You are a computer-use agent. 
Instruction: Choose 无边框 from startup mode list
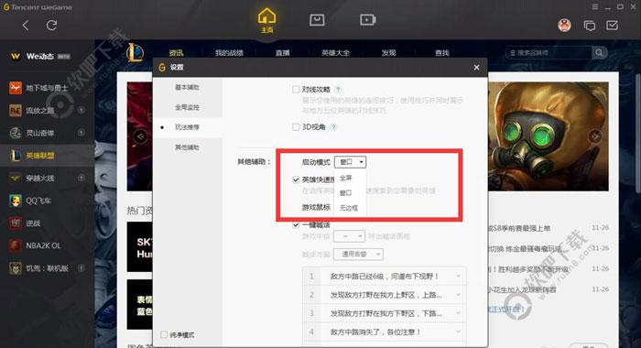pos(350,208)
